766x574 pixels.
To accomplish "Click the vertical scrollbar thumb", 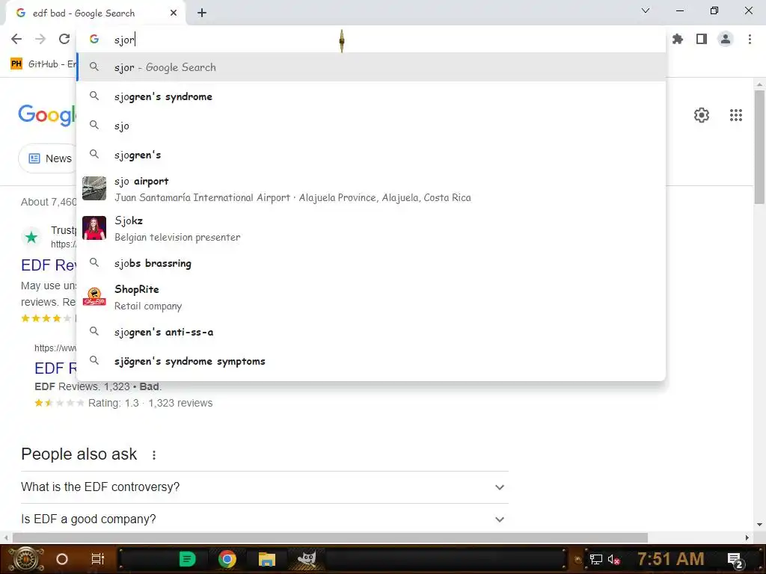I will coord(759,146).
